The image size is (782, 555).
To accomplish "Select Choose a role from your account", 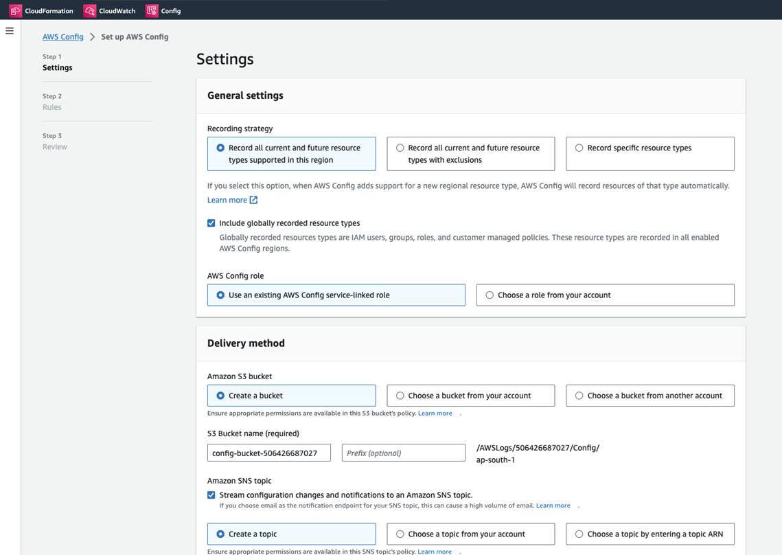I will point(605,295).
